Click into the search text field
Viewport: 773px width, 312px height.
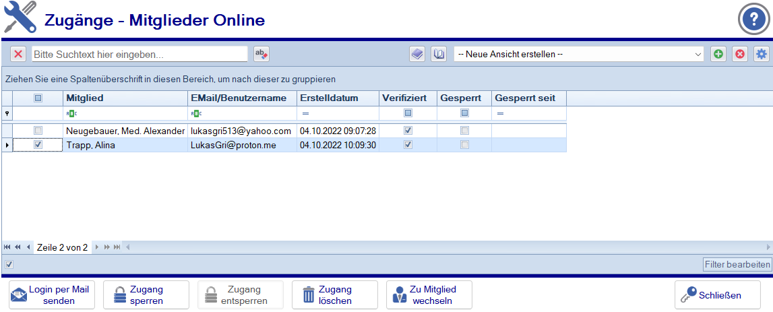pos(140,54)
